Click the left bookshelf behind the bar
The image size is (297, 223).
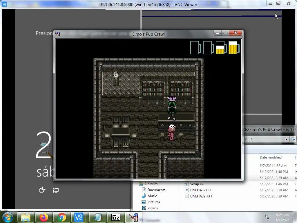click(x=153, y=90)
